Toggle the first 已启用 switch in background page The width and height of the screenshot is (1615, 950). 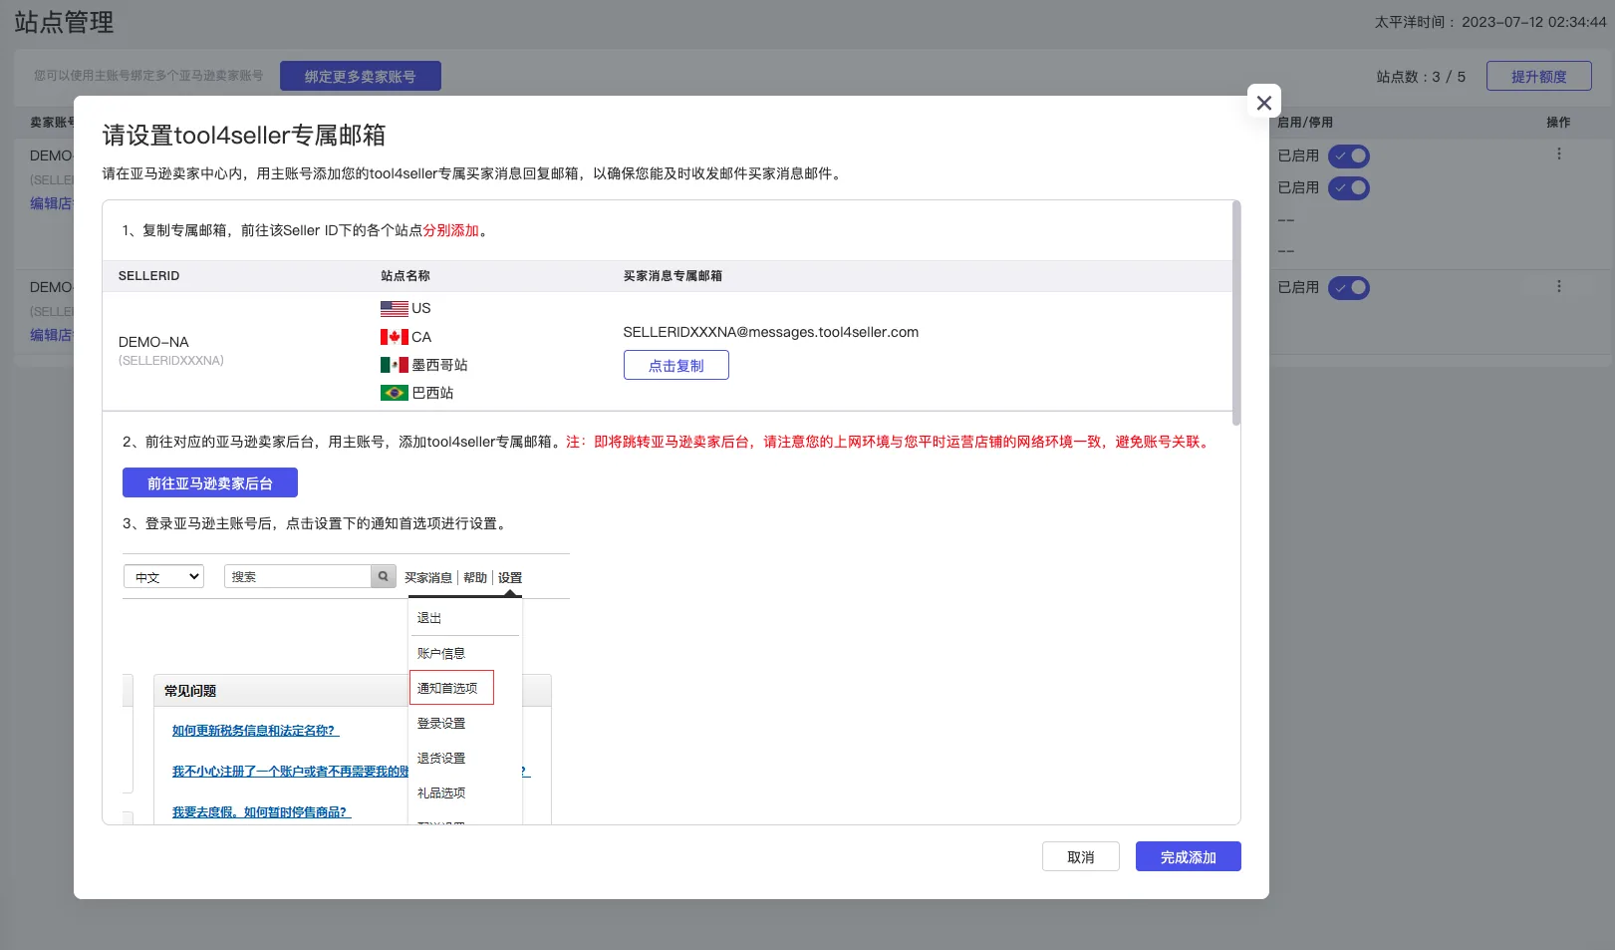tap(1349, 157)
